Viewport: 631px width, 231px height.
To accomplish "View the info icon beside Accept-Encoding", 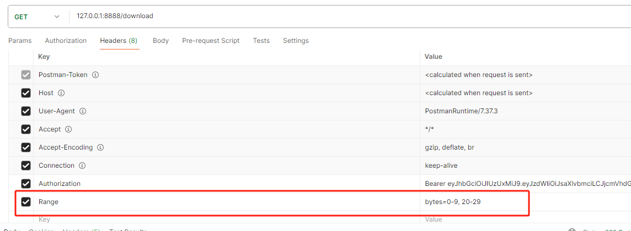I will point(100,147).
